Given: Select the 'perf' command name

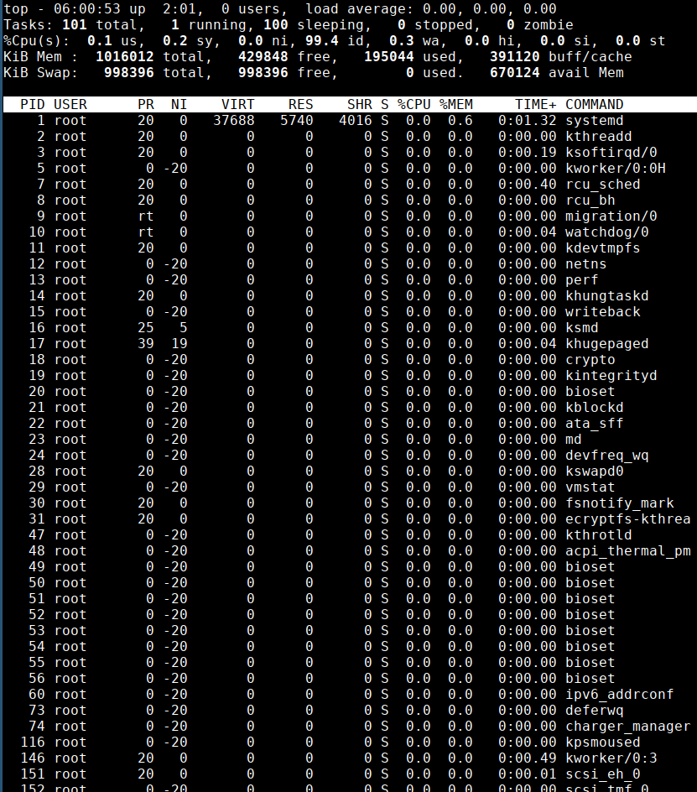Looking at the screenshot, I should tap(582, 280).
